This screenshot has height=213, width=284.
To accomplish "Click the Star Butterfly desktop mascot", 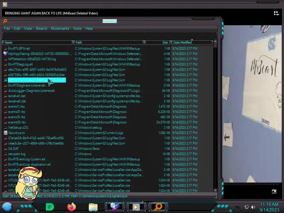I will tap(29, 183).
